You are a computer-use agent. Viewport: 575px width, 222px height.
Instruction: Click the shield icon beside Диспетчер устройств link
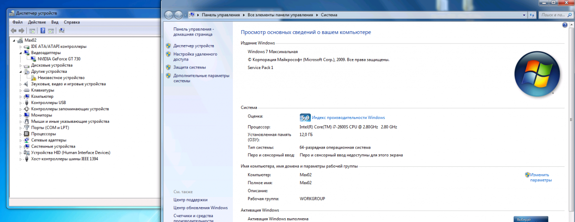tap(168, 46)
